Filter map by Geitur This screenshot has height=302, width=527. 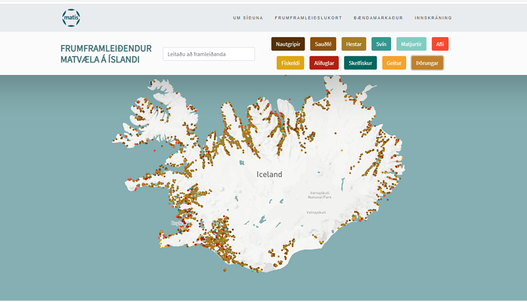pos(394,63)
